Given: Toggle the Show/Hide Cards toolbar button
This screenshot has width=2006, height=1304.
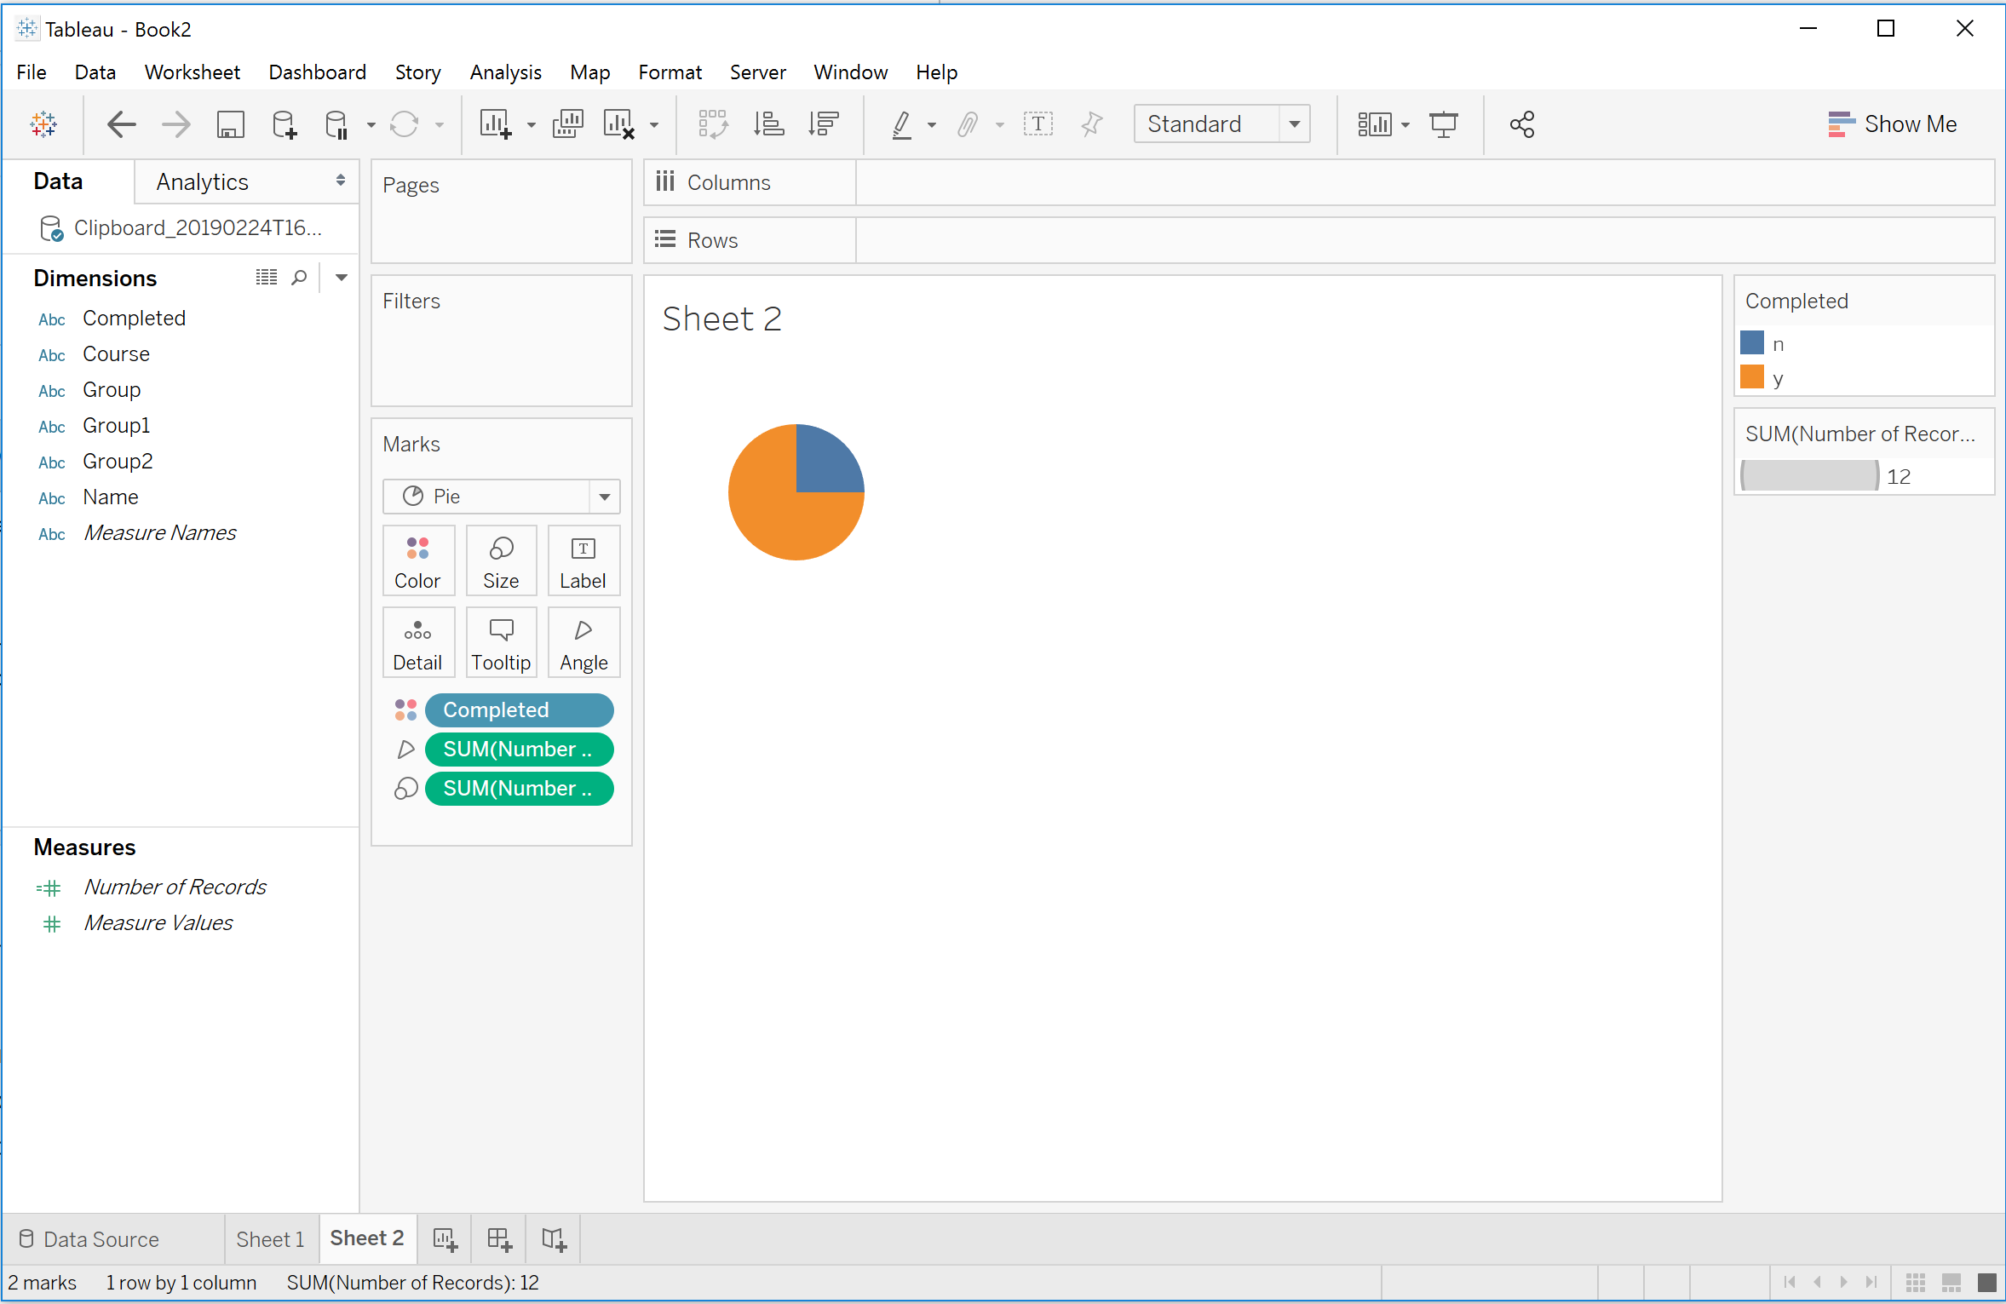Looking at the screenshot, I should (x=1374, y=125).
